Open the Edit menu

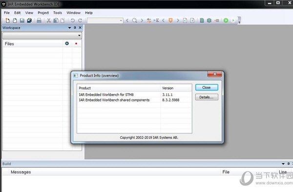[18, 13]
